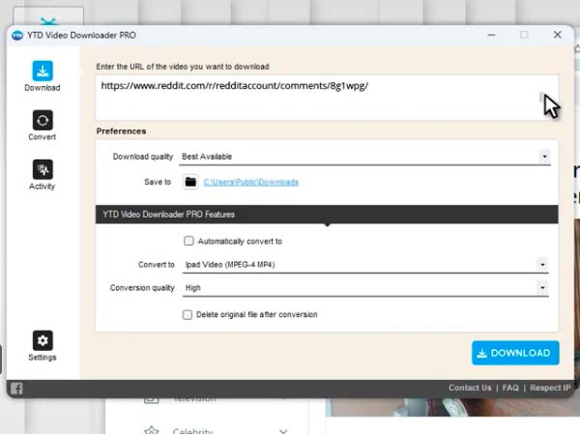Screen dimensions: 580x435
Task: Open the Download section in the sidebar
Action: pos(43,75)
